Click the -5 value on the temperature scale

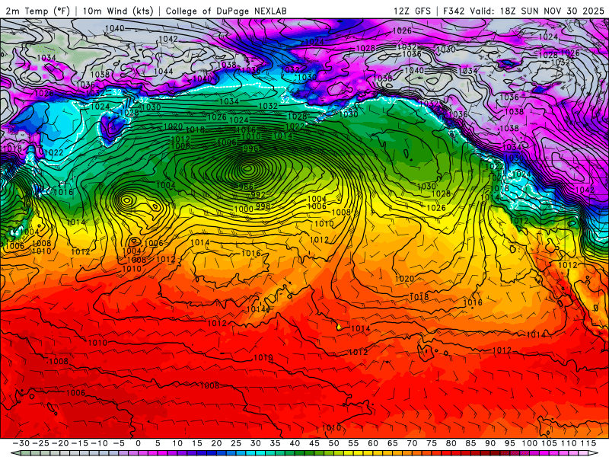click(119, 443)
